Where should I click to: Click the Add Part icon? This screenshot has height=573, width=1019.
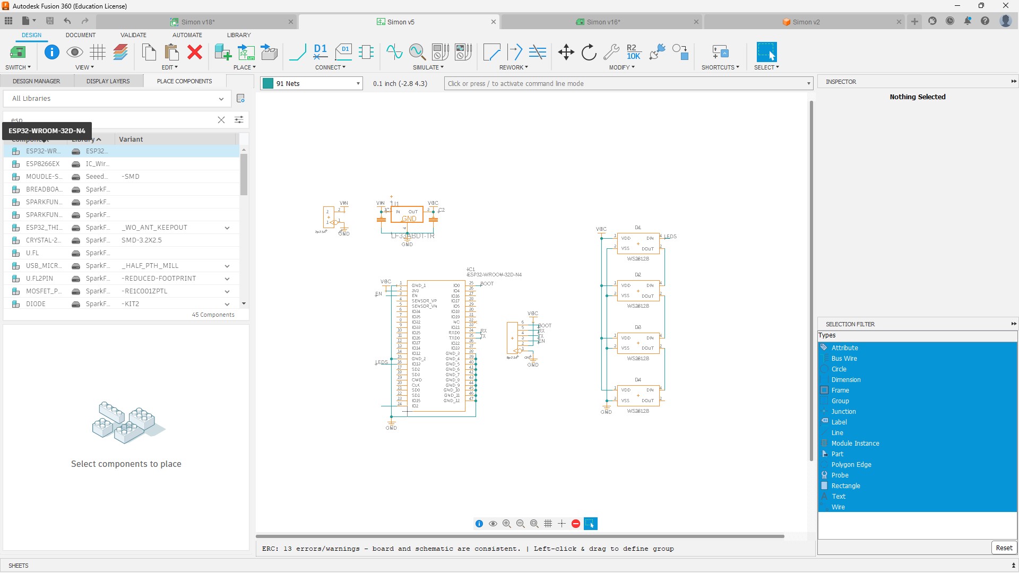222,52
